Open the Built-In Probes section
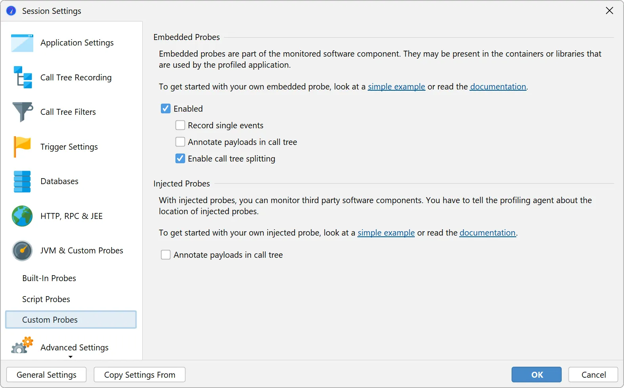Screen dimensions: 624x388 click(x=49, y=278)
